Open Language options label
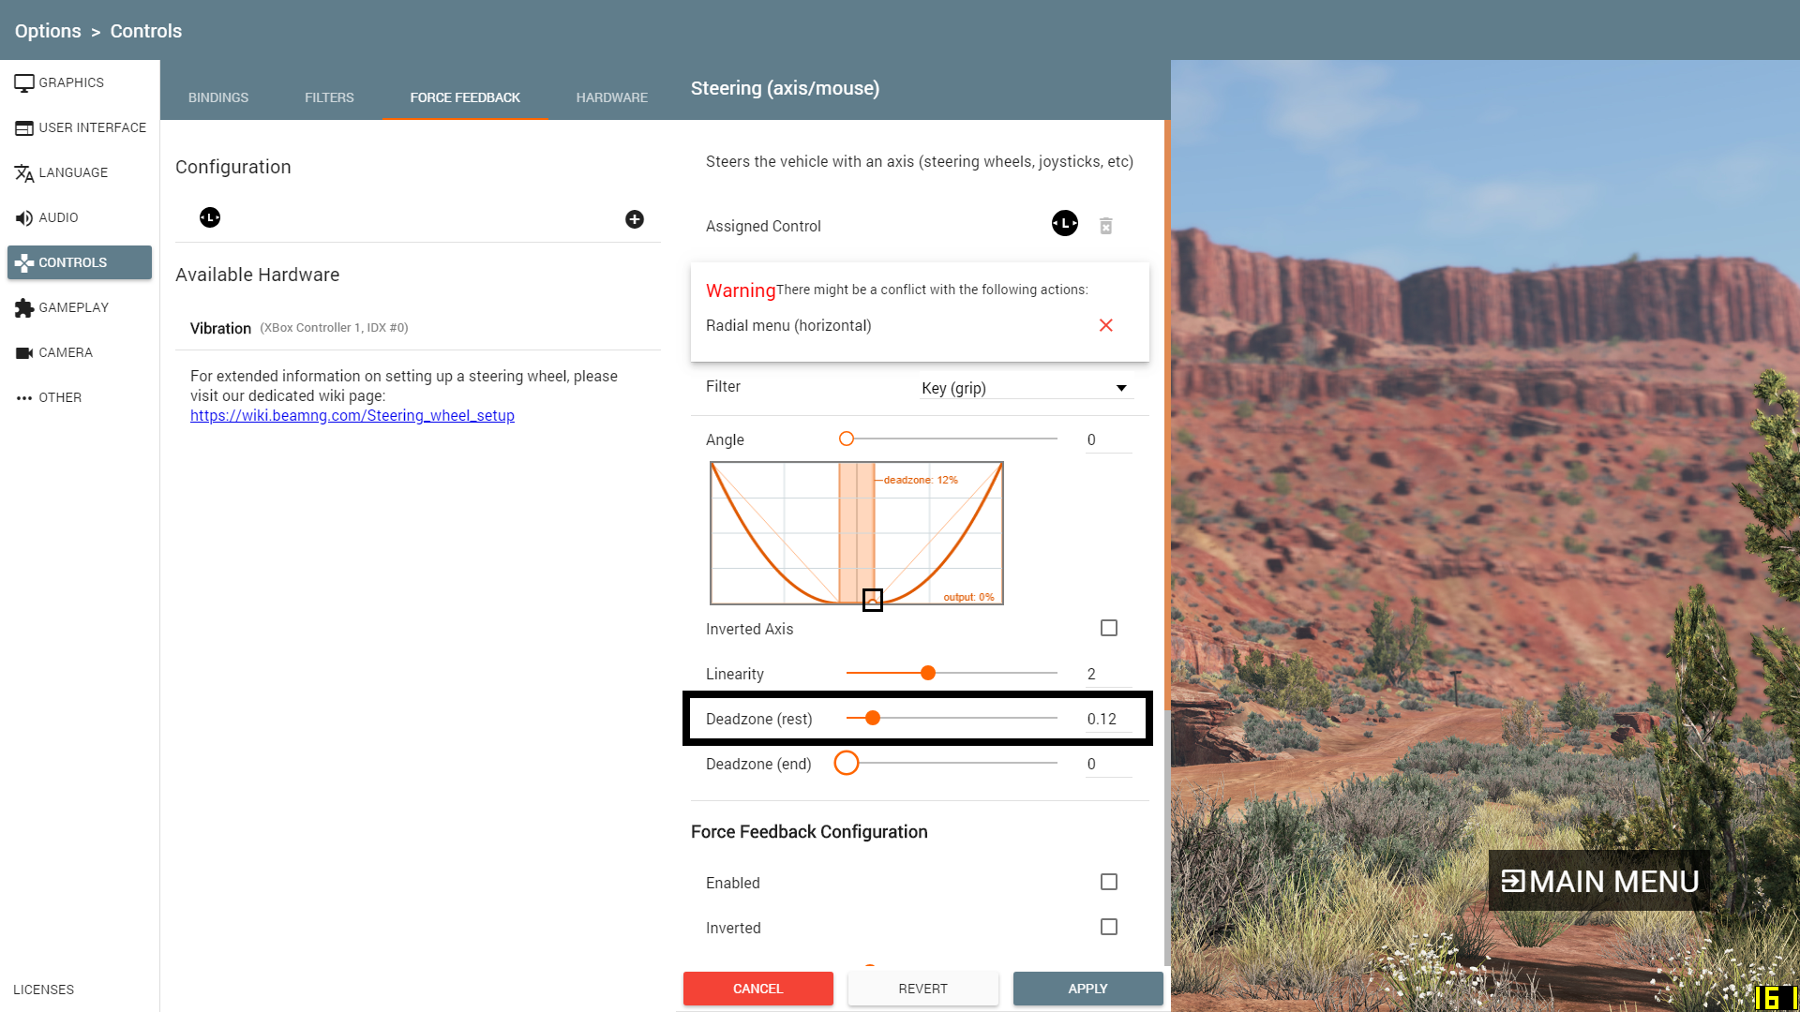Image resolution: width=1800 pixels, height=1012 pixels. click(73, 172)
